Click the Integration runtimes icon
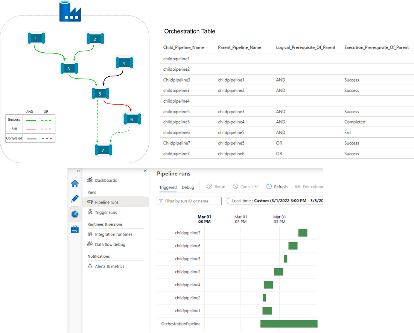Image resolution: width=414 pixels, height=333 pixels. 90,234
